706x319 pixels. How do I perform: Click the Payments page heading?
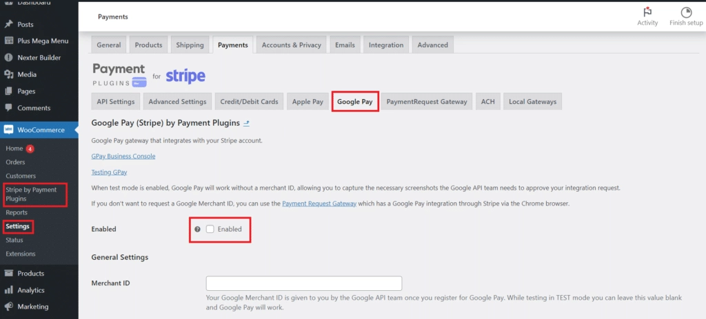pos(113,16)
